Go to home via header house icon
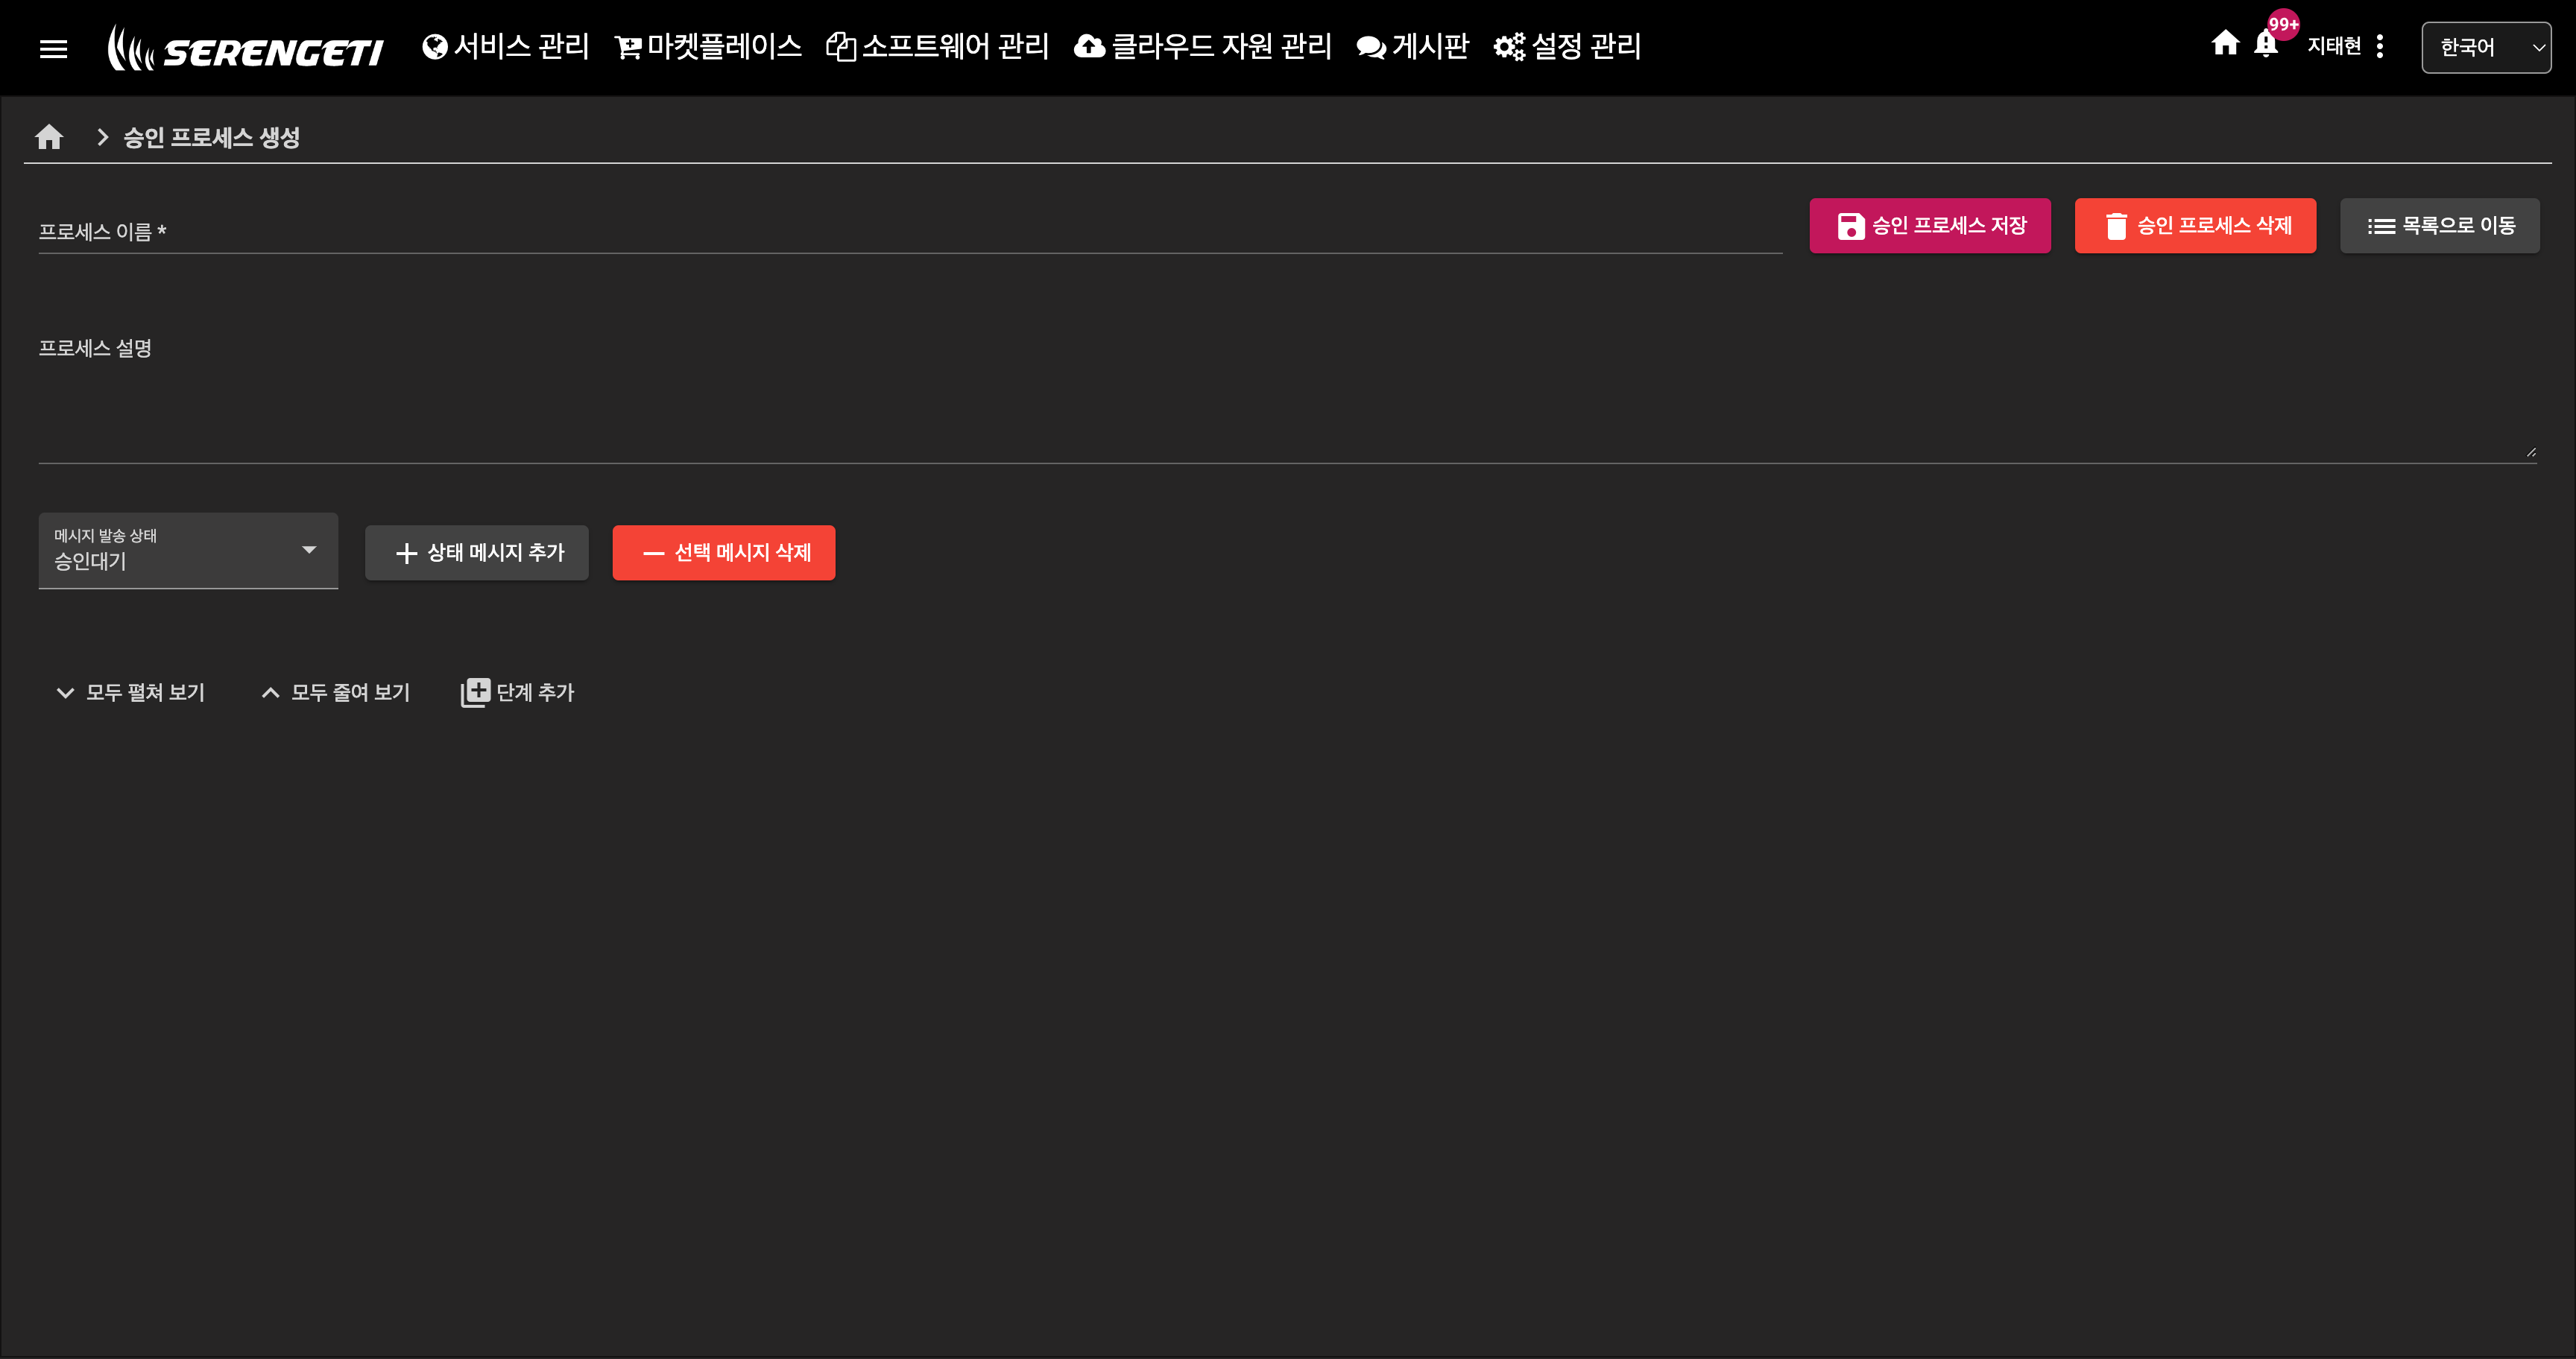This screenshot has height=1359, width=2576. pos(2224,44)
